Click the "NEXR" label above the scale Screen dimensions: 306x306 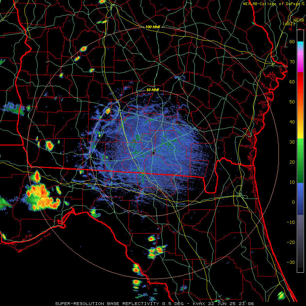point(299,20)
